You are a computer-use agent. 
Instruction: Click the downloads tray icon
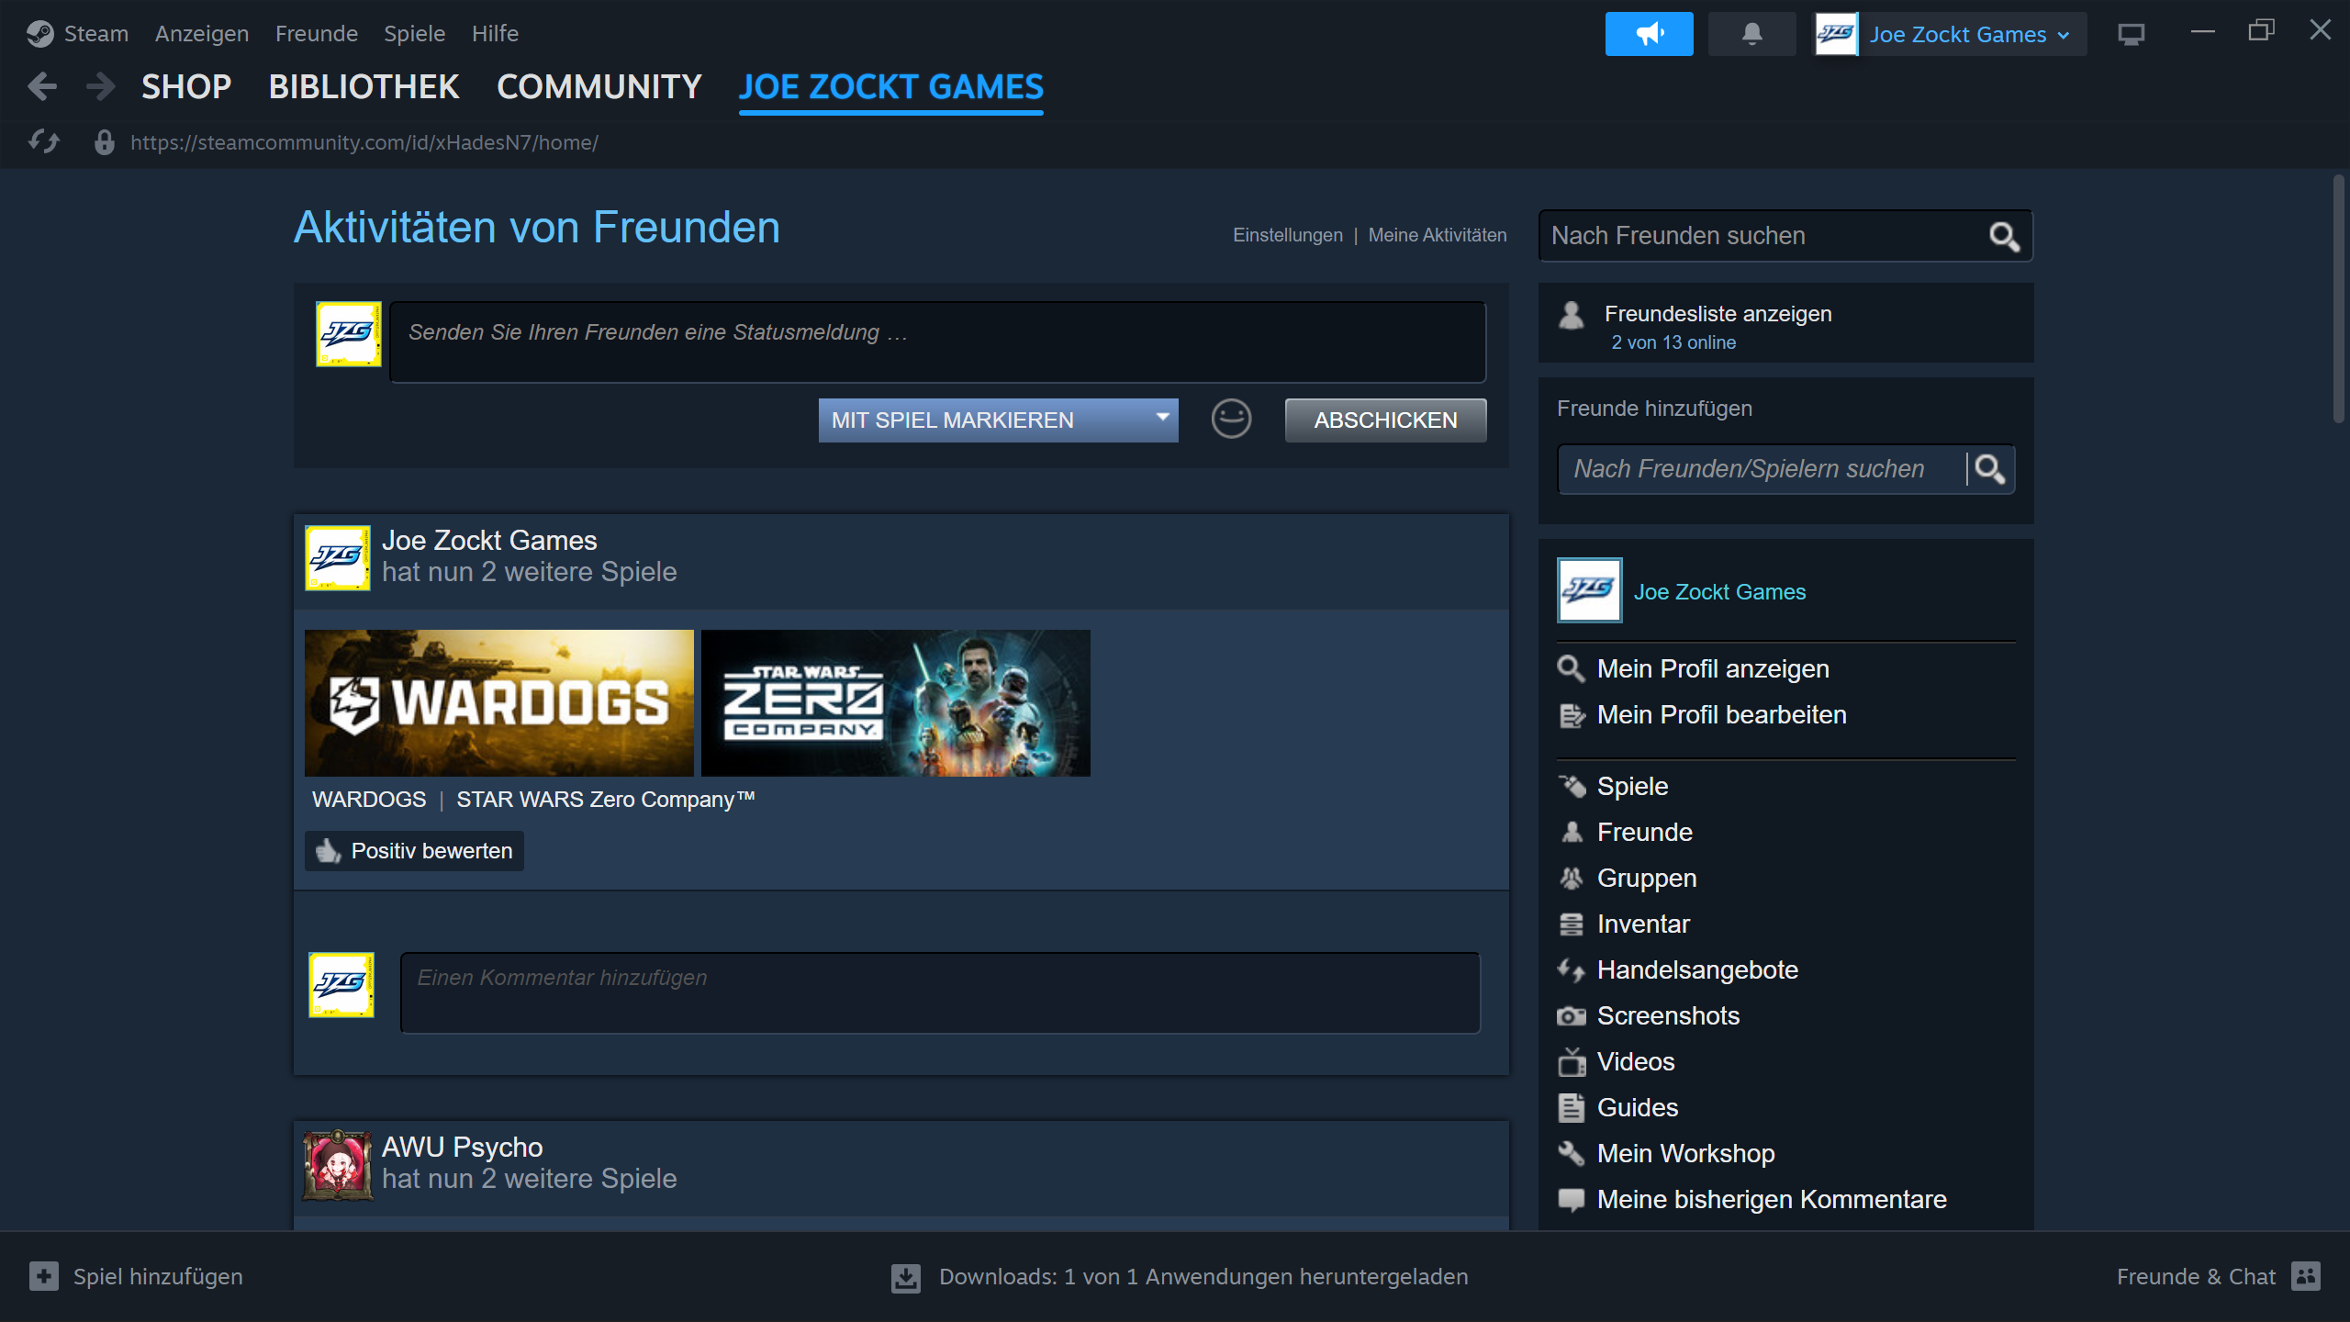point(905,1277)
